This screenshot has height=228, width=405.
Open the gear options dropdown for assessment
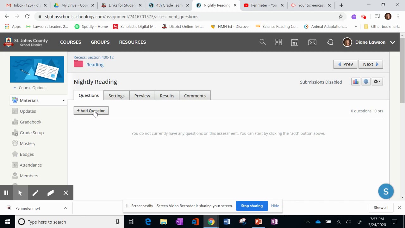(377, 82)
